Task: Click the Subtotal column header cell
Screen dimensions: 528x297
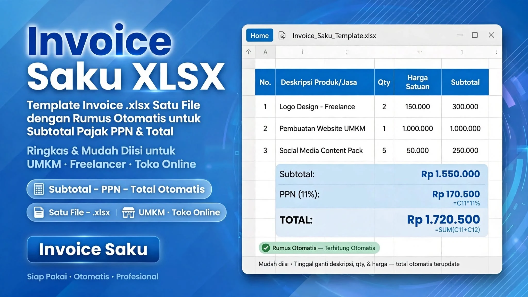Action: point(465,82)
